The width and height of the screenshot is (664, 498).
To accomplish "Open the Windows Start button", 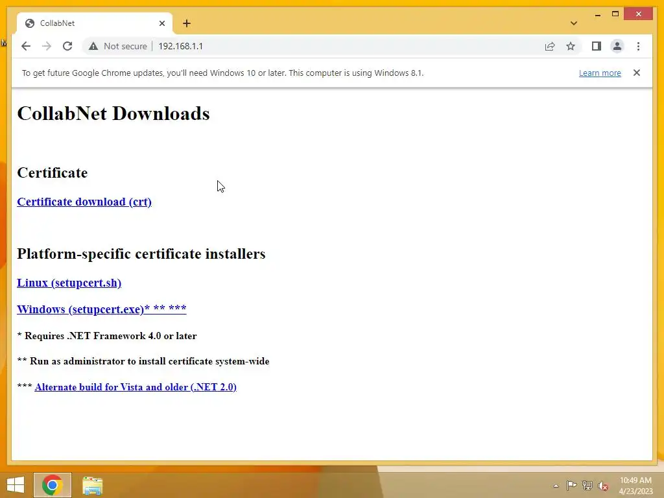I will pyautogui.click(x=16, y=485).
